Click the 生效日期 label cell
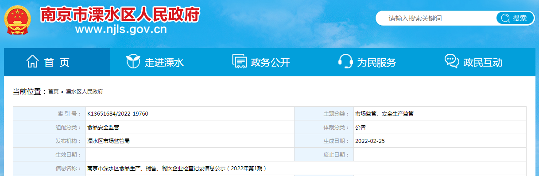This screenshot has width=539, height=176. pyautogui.click(x=50, y=154)
